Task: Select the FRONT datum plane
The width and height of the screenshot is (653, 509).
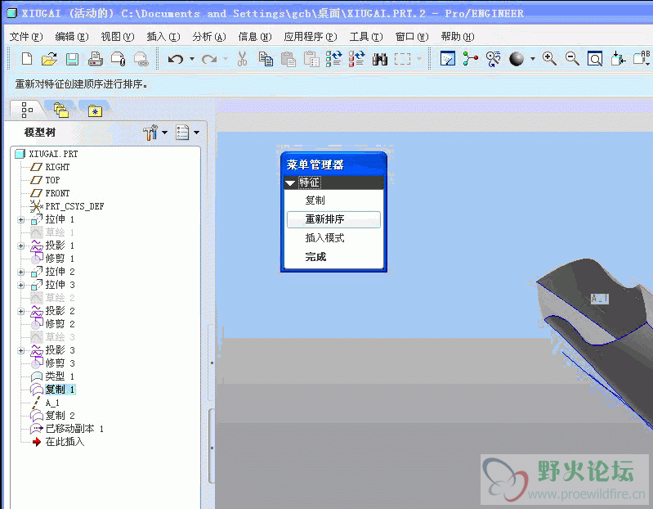Action: [57, 193]
